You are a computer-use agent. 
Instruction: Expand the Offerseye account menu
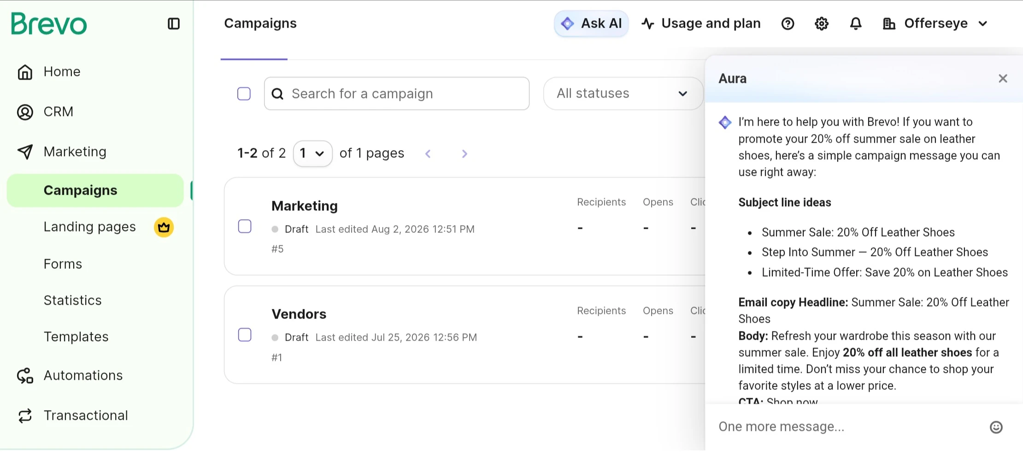982,23
